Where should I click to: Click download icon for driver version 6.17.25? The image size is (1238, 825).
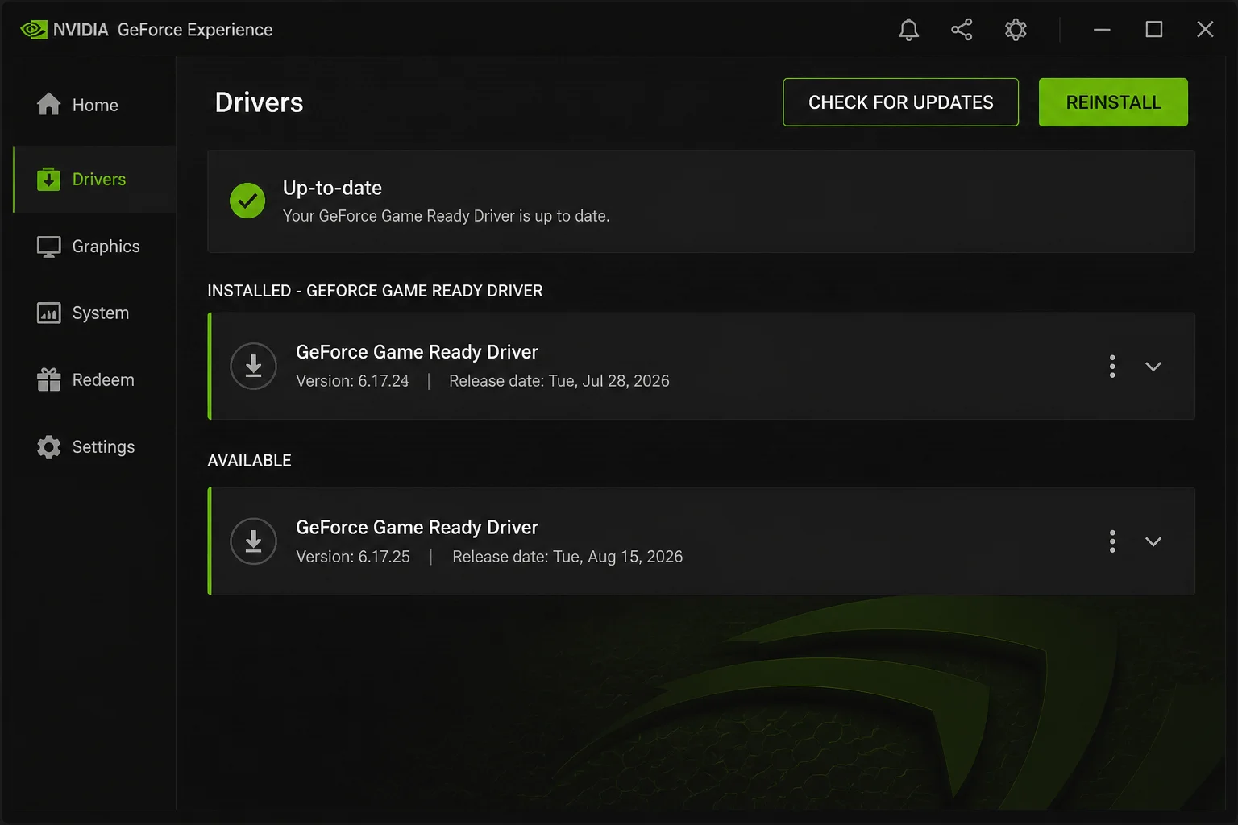tap(253, 541)
